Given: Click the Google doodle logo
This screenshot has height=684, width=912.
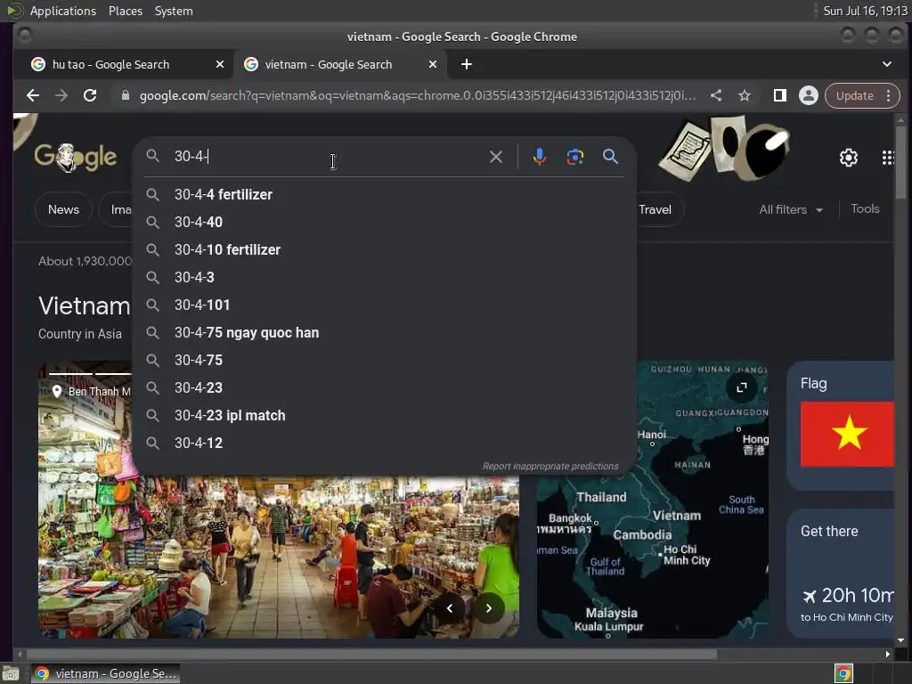Looking at the screenshot, I should (76, 157).
